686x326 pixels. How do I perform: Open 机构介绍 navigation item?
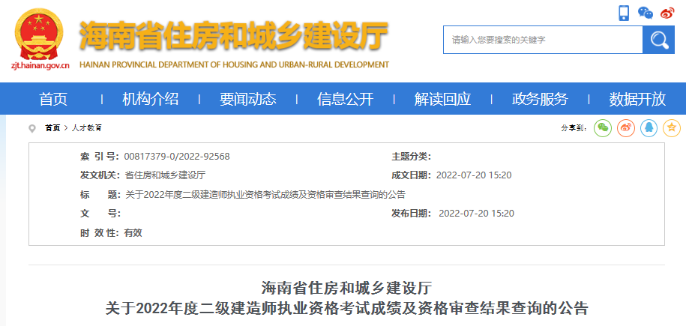(151, 99)
